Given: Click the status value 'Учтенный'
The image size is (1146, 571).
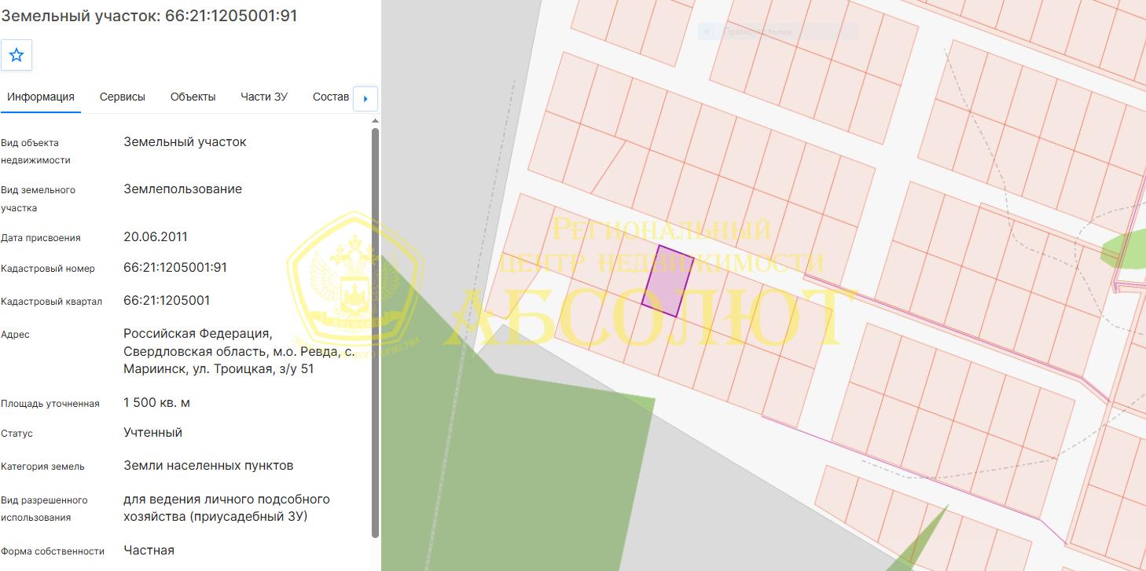Looking at the screenshot, I should pyautogui.click(x=152, y=433).
